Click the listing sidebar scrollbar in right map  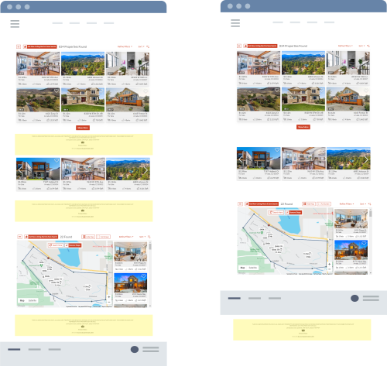tap(371, 214)
